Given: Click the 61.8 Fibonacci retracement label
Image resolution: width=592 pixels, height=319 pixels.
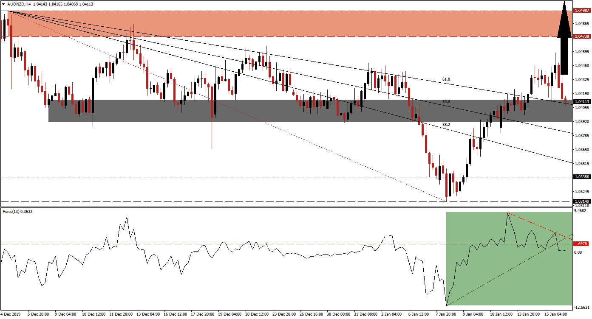Looking at the screenshot, I should pos(445,78).
